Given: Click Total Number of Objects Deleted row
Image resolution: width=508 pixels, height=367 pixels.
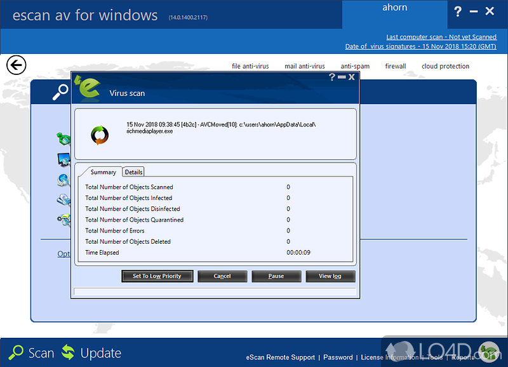Looking at the screenshot, I should coord(215,242).
